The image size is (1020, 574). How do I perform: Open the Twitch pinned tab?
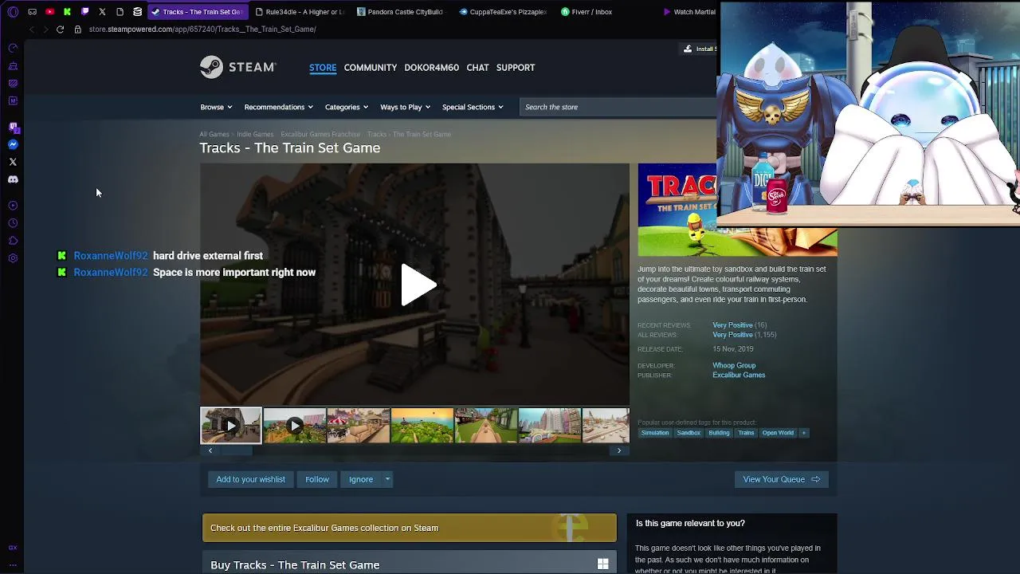tap(84, 12)
